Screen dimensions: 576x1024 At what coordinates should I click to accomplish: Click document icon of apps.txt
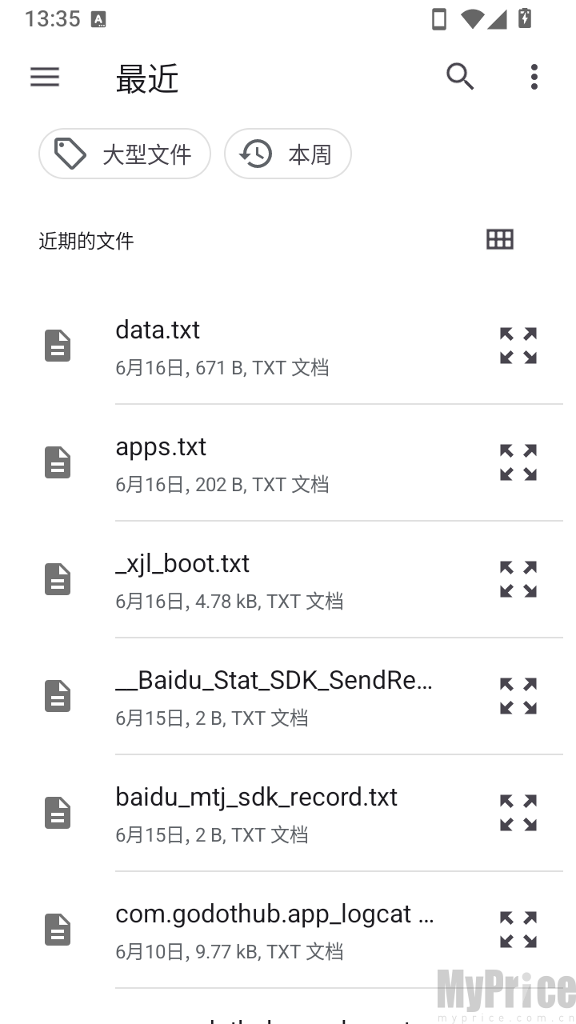tap(58, 462)
